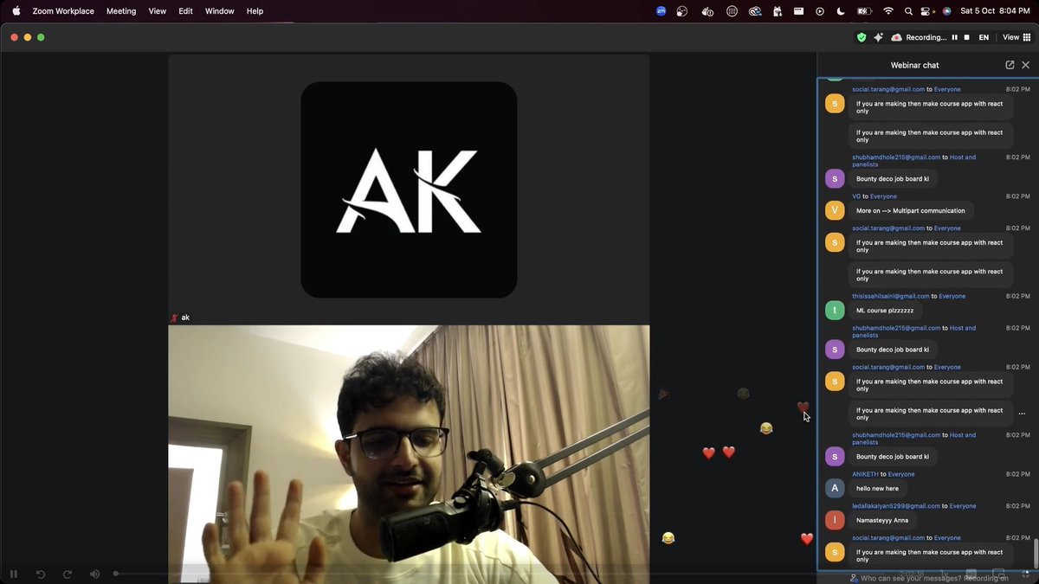Click the blue-gray A avatar in chat
Image resolution: width=1039 pixels, height=584 pixels.
tap(835, 488)
